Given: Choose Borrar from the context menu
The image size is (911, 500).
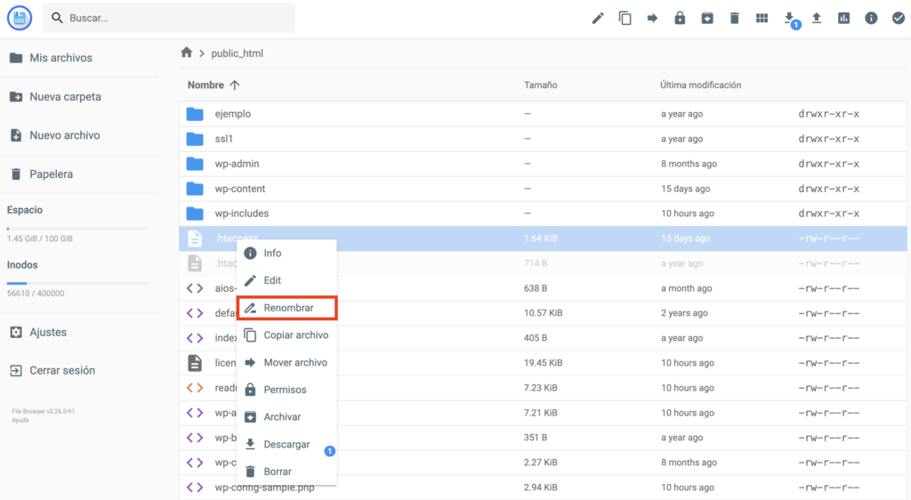Looking at the screenshot, I should click(x=278, y=472).
